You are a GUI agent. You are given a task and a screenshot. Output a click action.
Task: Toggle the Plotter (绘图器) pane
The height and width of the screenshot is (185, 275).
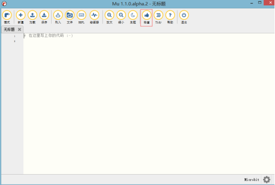pyautogui.click(x=94, y=17)
